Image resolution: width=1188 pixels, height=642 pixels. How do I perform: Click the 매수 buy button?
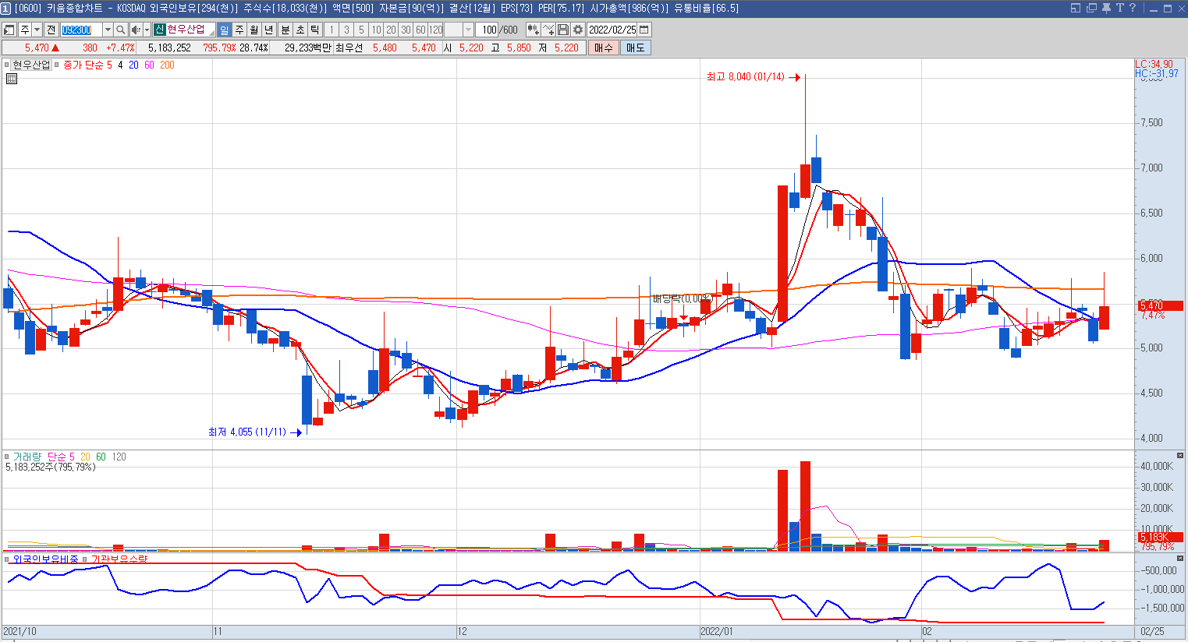[x=604, y=48]
